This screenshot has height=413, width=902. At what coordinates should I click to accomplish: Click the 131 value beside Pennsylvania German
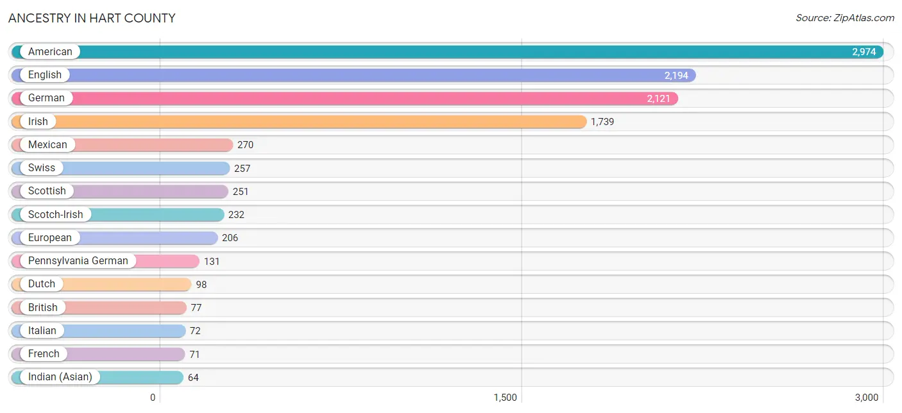tap(212, 262)
